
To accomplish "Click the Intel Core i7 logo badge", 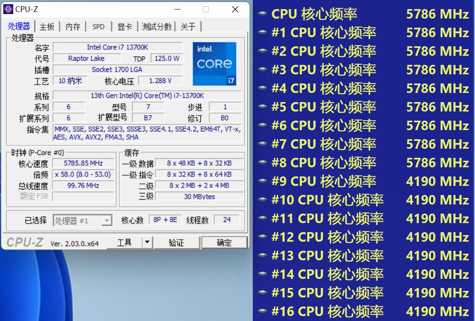I will coord(214,64).
